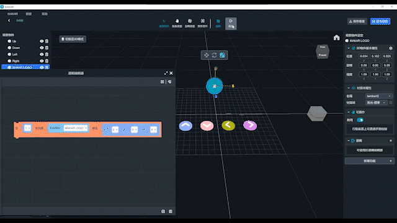Remove the logic function with X icon
Viewport: 397px width, 223px height.
(391, 141)
